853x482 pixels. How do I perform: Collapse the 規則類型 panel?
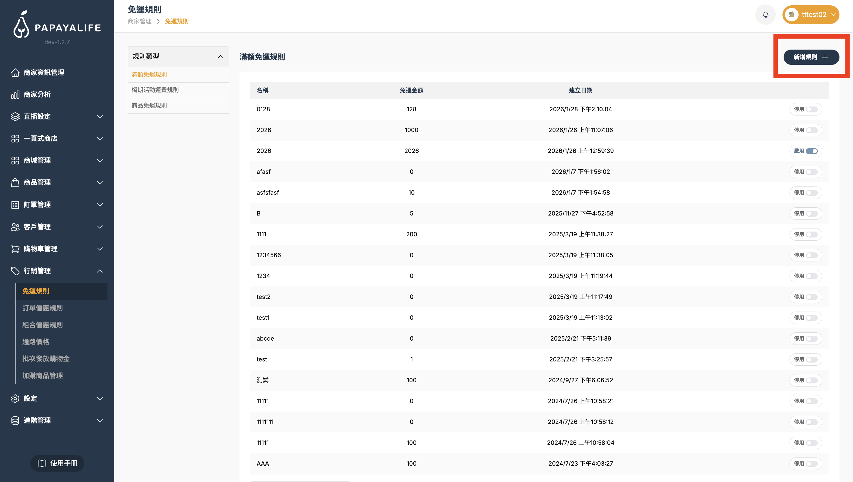pos(220,57)
